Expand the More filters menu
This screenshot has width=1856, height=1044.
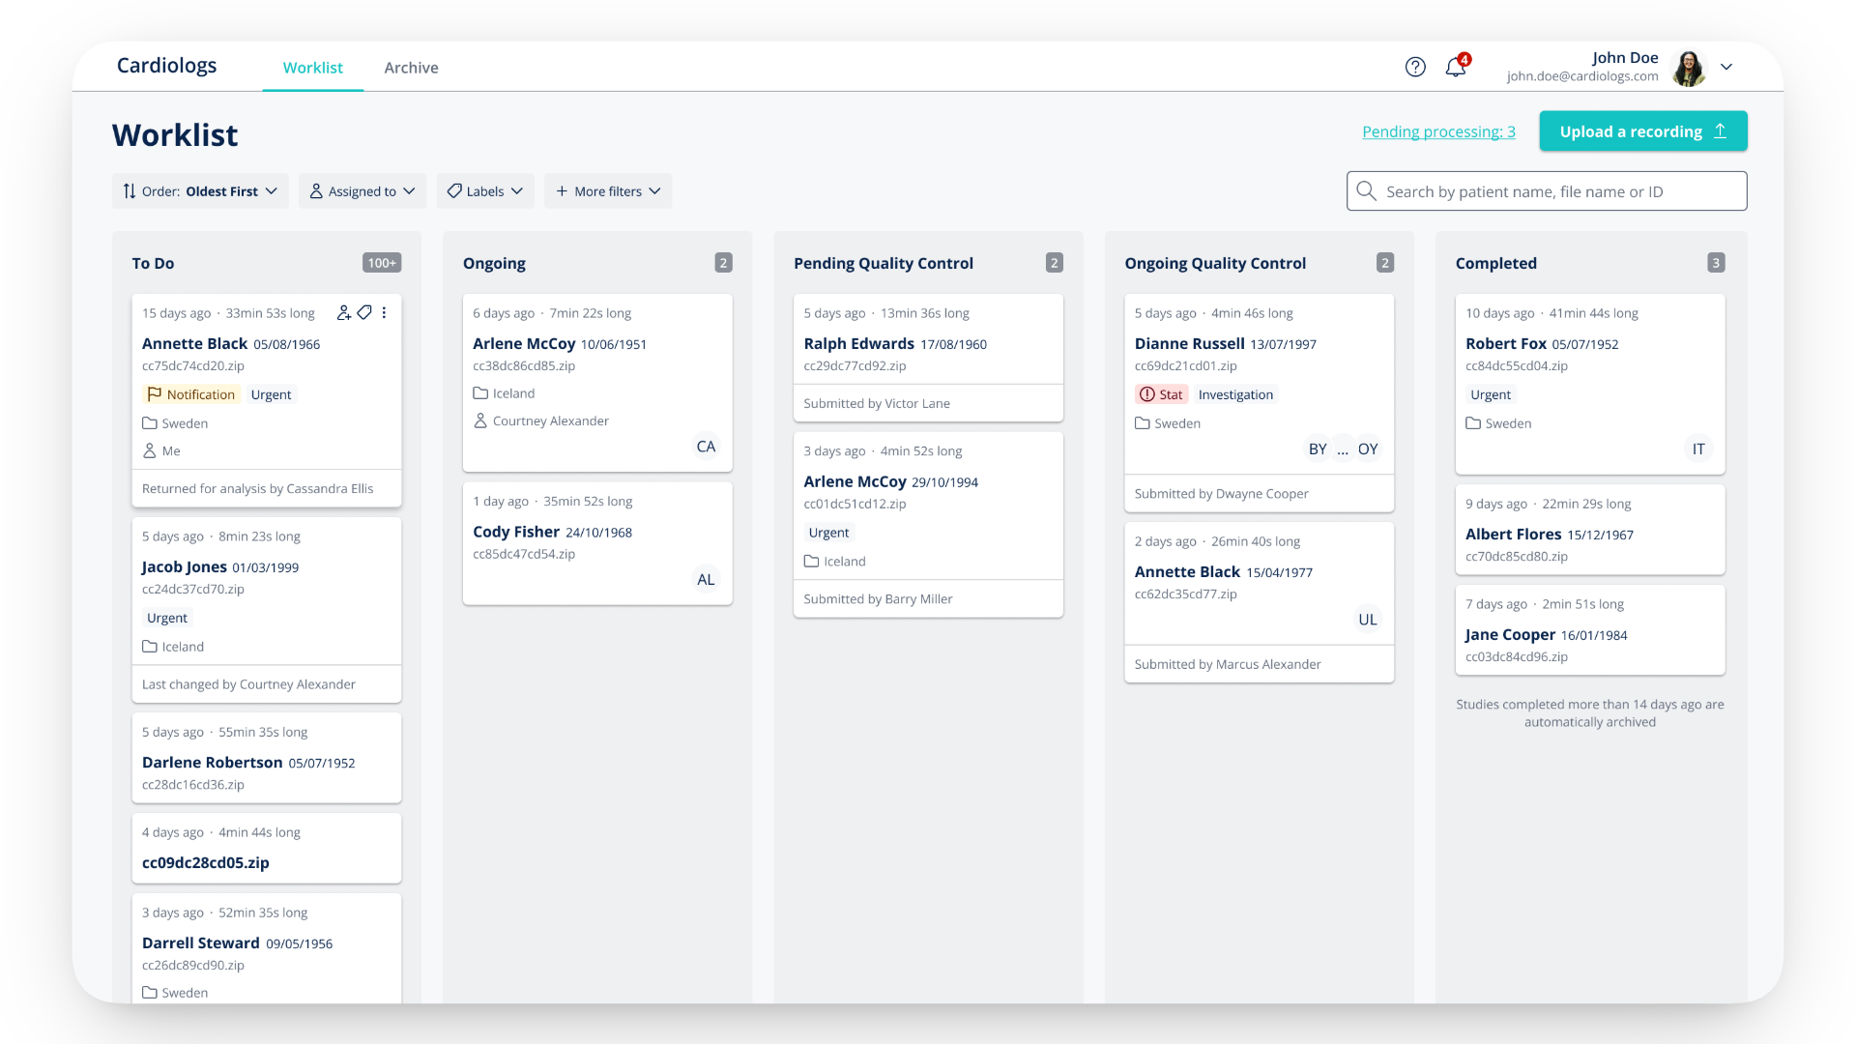tap(608, 191)
